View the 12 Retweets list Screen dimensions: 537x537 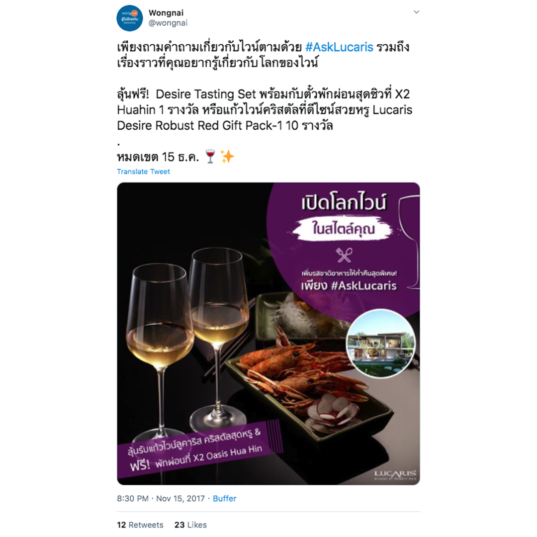click(x=140, y=525)
